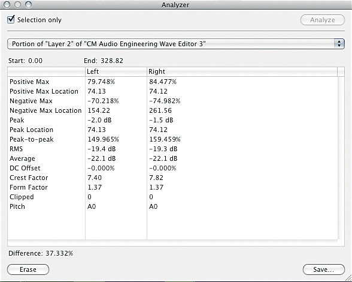Click the Right column header
This screenshot has height=282, width=352.
242,71
